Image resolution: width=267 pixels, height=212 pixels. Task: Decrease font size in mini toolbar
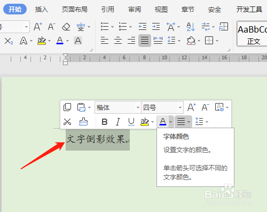pyautogui.click(x=206, y=107)
